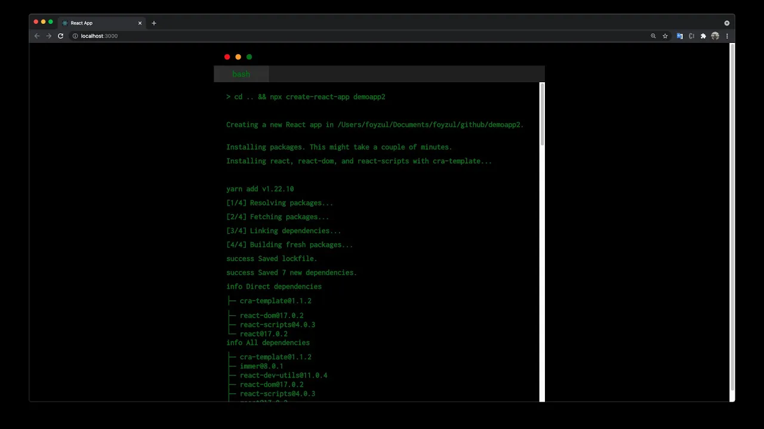Screen dimensions: 764x429
Task: Click '[2/4] Fetching packages...' line
Action: (278, 217)
